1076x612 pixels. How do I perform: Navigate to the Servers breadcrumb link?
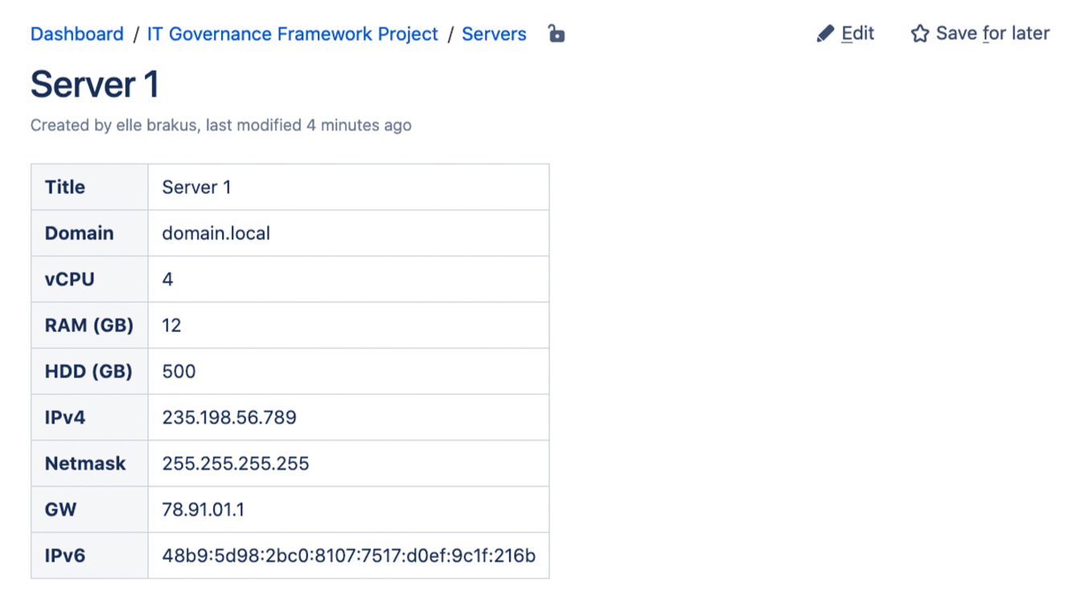(494, 34)
